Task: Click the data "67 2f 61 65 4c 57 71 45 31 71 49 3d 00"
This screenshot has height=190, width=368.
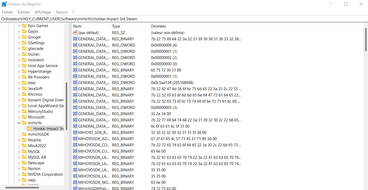Action: 184,139
